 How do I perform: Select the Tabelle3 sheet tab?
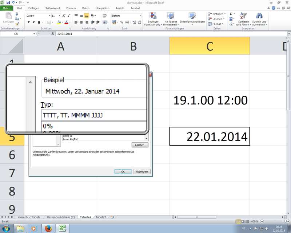tap(101, 217)
